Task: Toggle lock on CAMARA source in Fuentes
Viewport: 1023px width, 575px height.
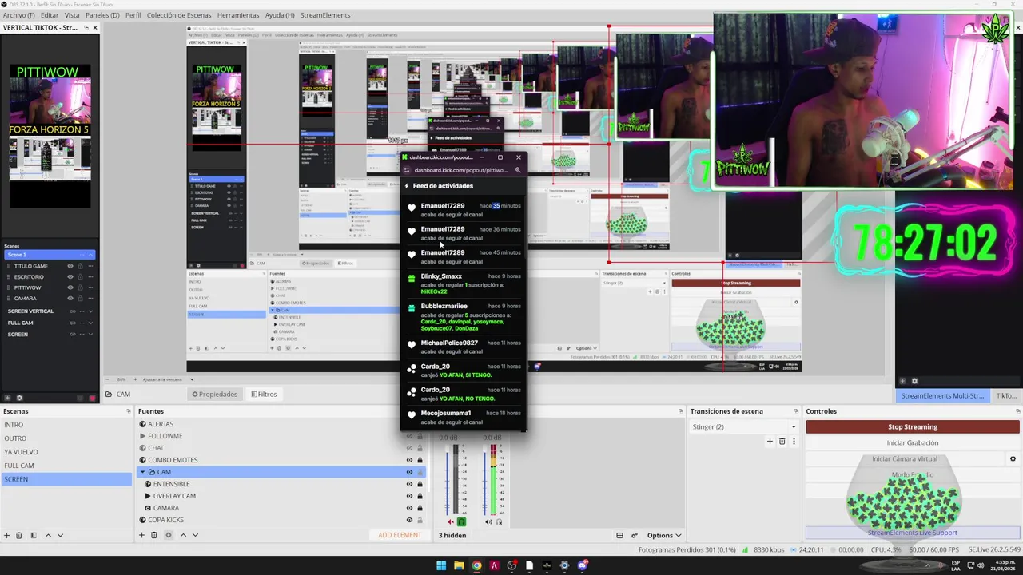Action: [420, 508]
